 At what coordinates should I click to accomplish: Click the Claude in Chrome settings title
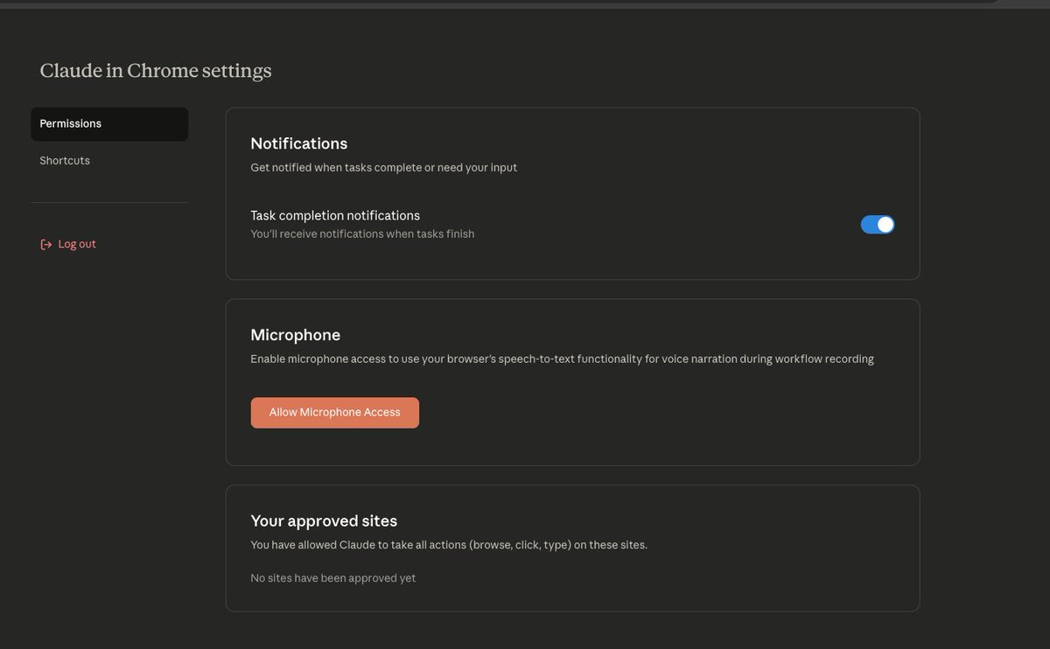click(x=156, y=71)
